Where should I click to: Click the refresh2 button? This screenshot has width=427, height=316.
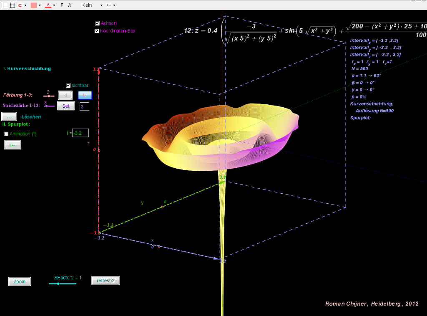coord(105,281)
